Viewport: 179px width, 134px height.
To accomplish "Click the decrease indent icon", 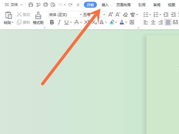I will (166, 15).
